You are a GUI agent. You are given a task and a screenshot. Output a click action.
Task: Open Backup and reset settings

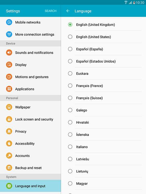click(x=30, y=168)
